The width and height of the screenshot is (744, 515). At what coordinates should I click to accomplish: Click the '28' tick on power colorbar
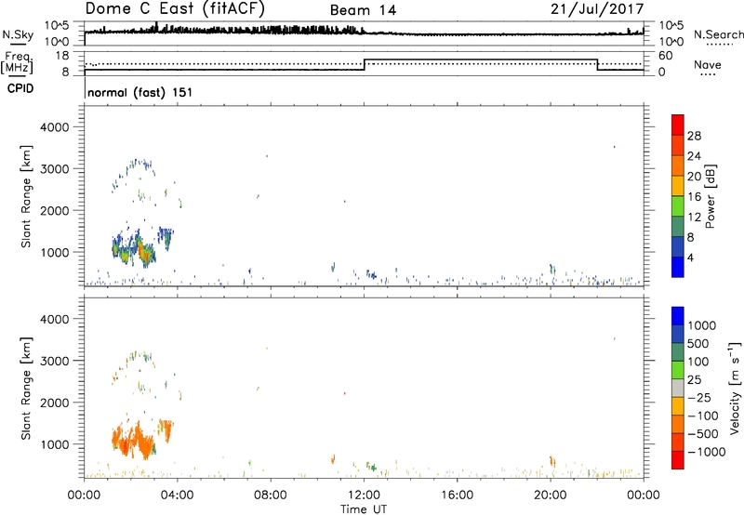click(x=694, y=136)
